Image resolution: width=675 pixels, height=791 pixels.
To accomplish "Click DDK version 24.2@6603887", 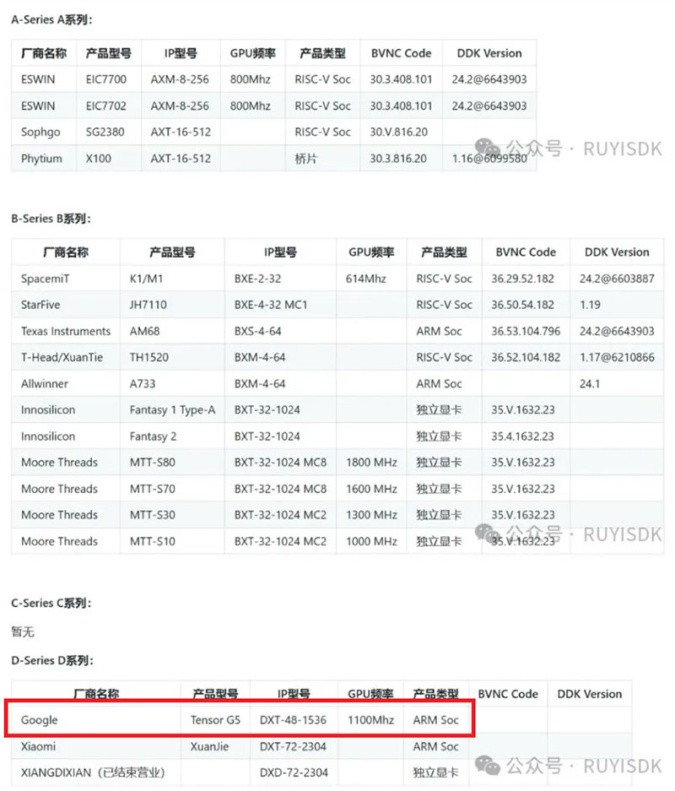I will point(617,279).
